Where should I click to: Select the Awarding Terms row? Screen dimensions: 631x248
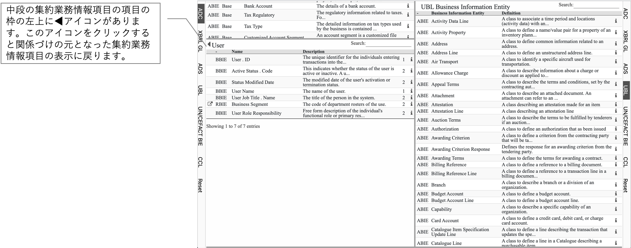(518, 158)
